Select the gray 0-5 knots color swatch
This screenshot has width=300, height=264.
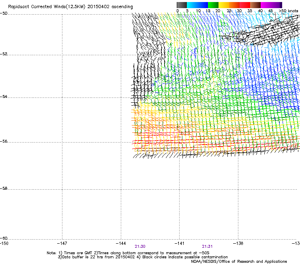[182, 5]
